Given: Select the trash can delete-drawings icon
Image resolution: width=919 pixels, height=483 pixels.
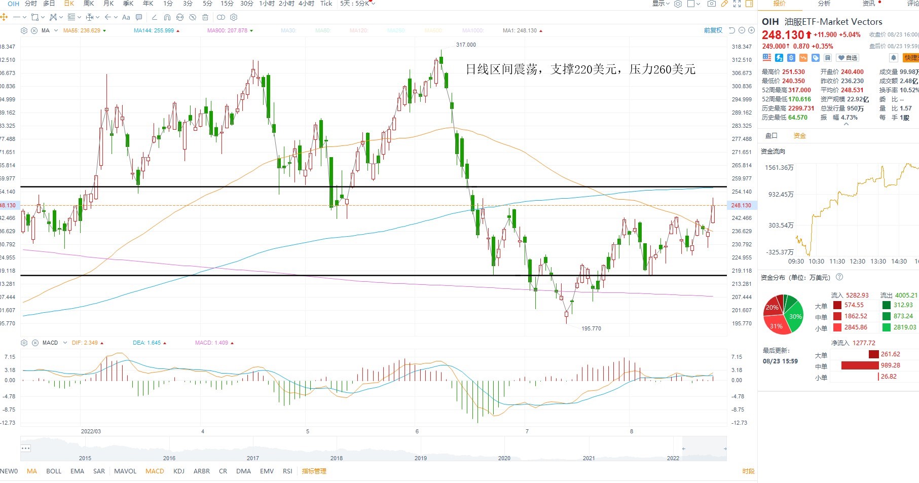Looking at the screenshot, I should coord(205,17).
